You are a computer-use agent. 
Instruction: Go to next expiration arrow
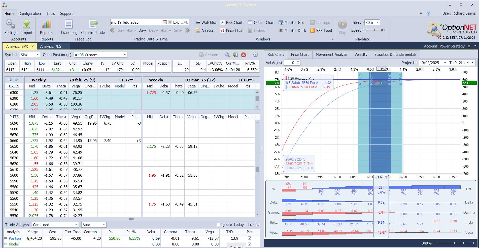16,80
